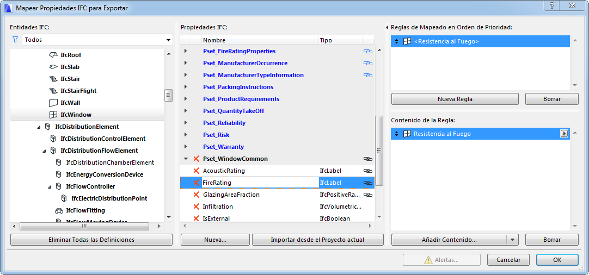
Task: Click the IfcDistributionElement cube icon
Action: [x=47, y=127]
